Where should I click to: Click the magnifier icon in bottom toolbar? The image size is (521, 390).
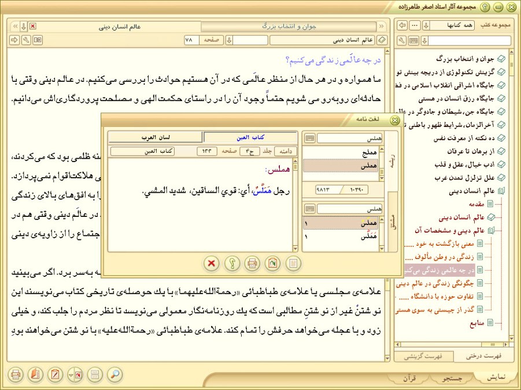(x=114, y=374)
